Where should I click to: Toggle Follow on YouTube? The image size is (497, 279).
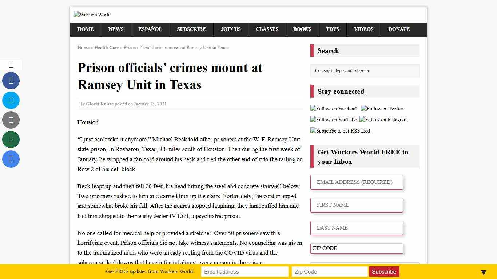click(333, 120)
